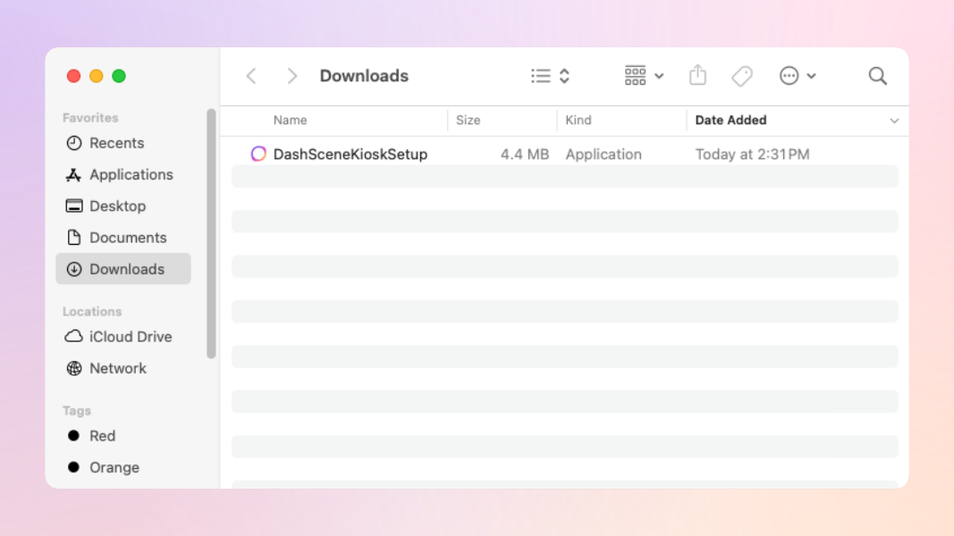The image size is (954, 536).
Task: Click the Favorites section header
Action: coord(90,118)
